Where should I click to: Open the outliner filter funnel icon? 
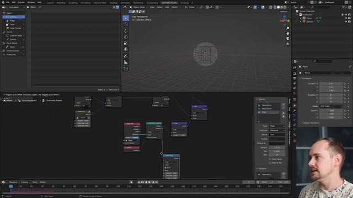click(x=343, y=7)
